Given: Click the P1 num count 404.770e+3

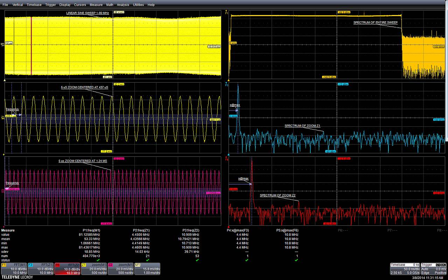Looking at the screenshot, I should point(91,256).
